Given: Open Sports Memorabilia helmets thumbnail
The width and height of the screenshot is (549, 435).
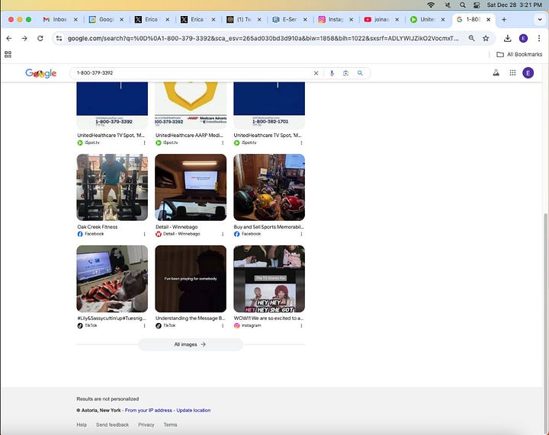Looking at the screenshot, I should 269,187.
